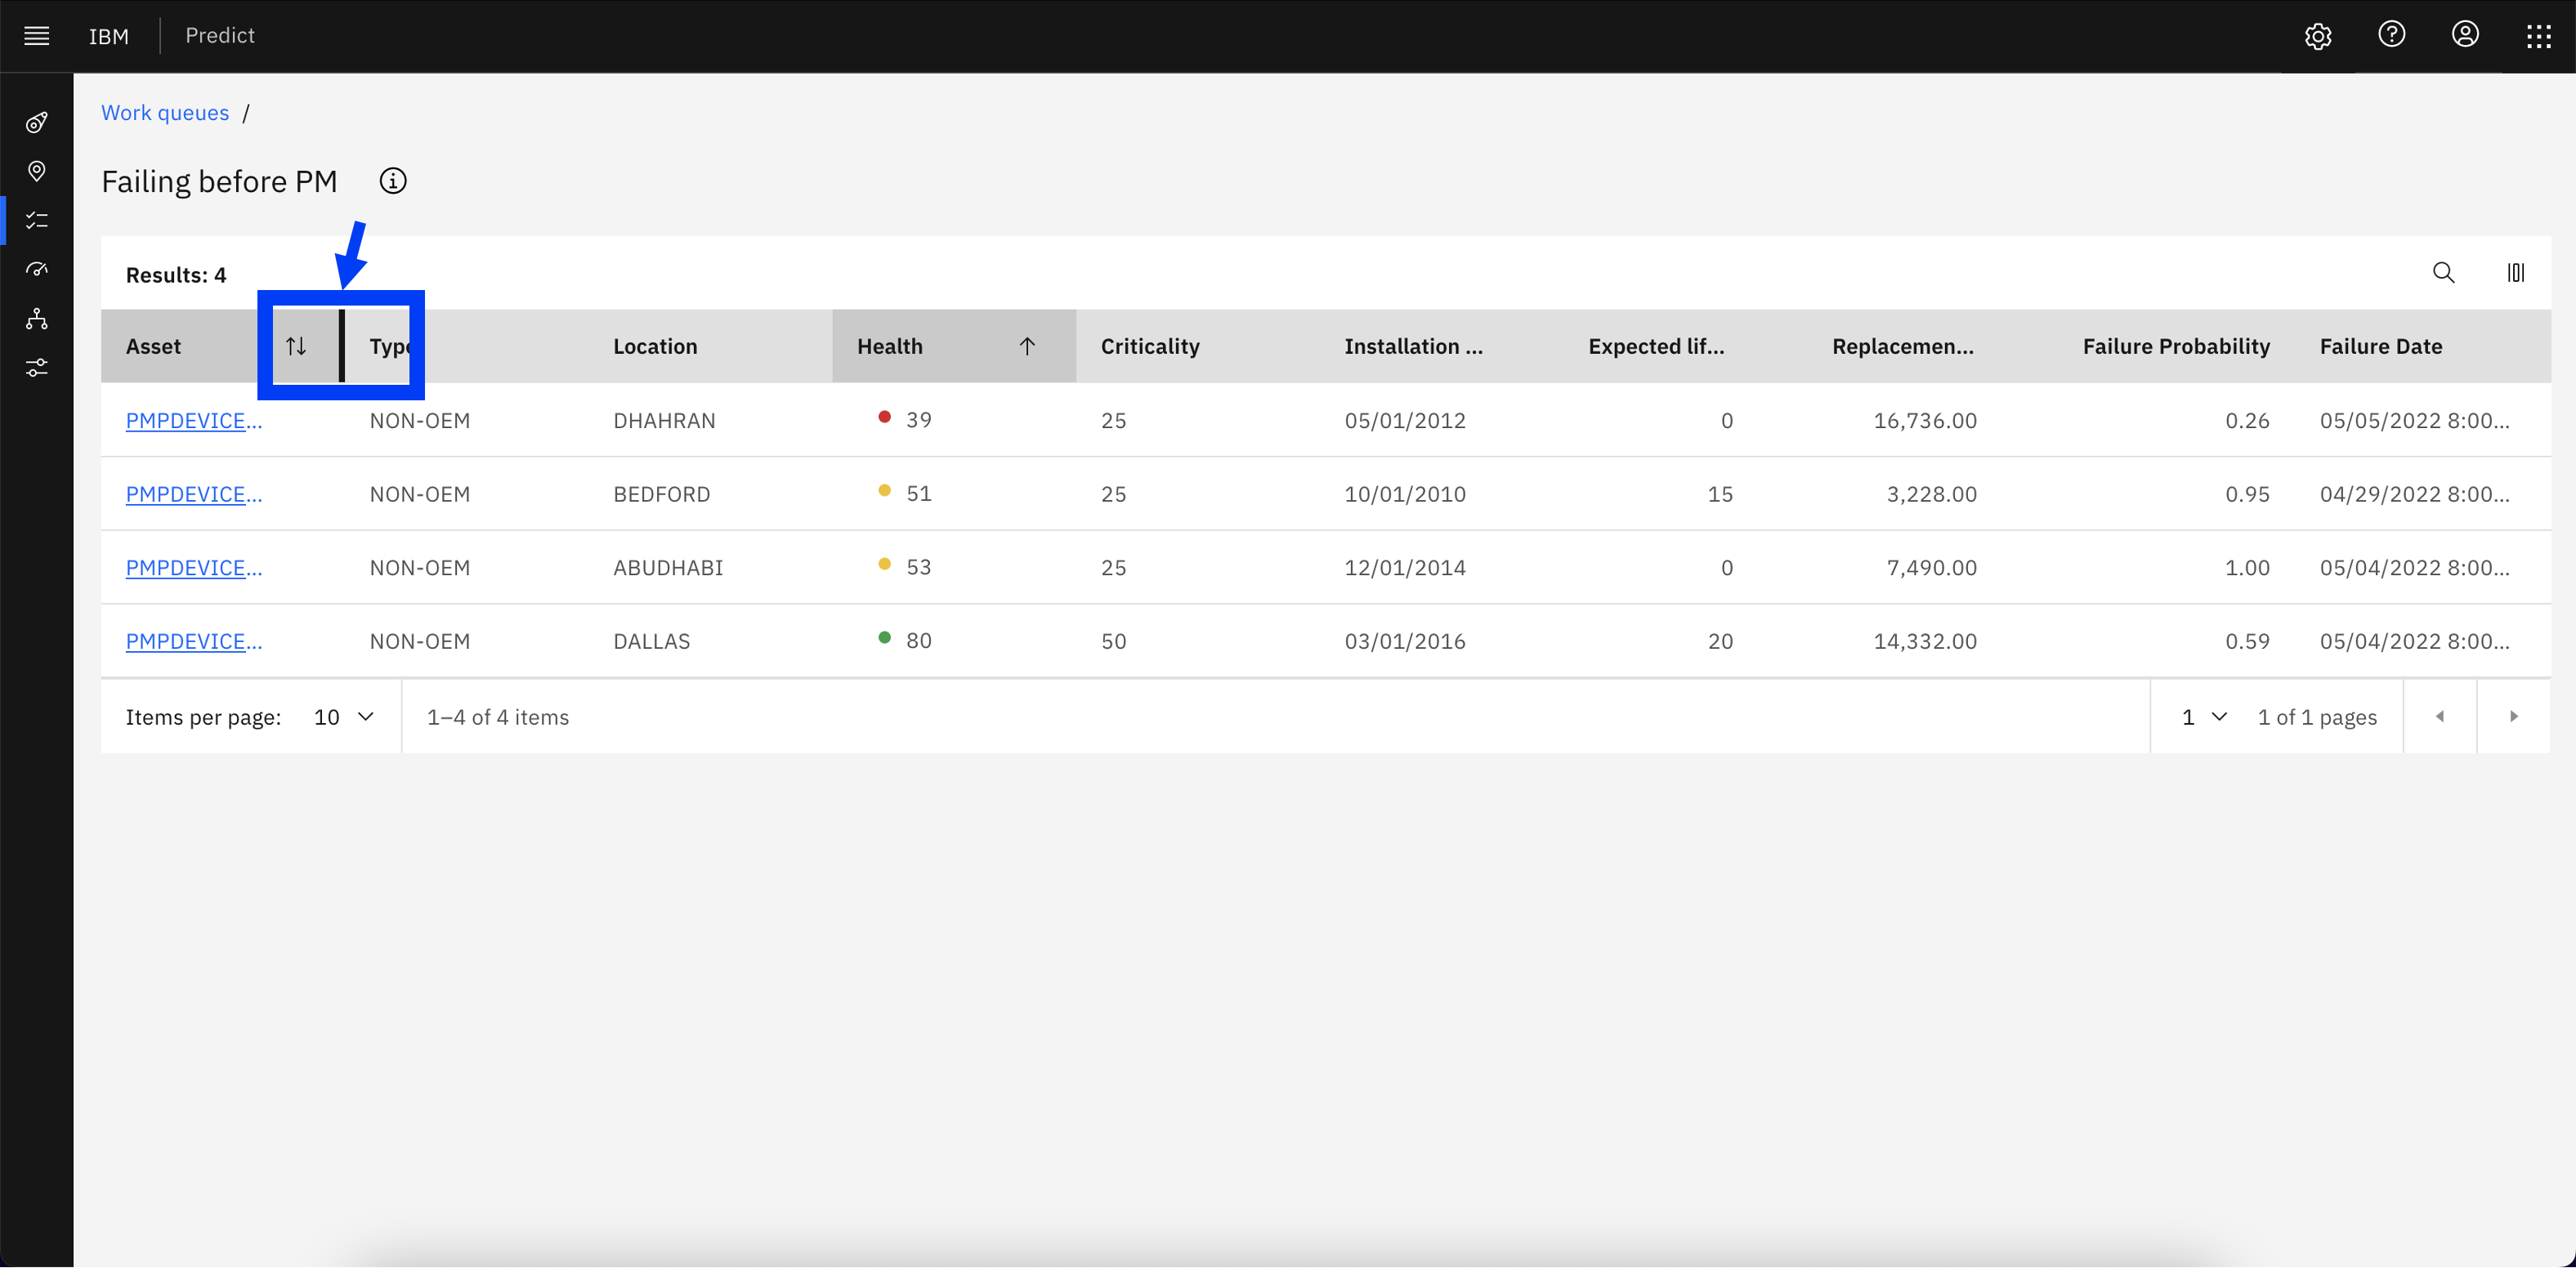Go to next page arrow

tap(2513, 716)
